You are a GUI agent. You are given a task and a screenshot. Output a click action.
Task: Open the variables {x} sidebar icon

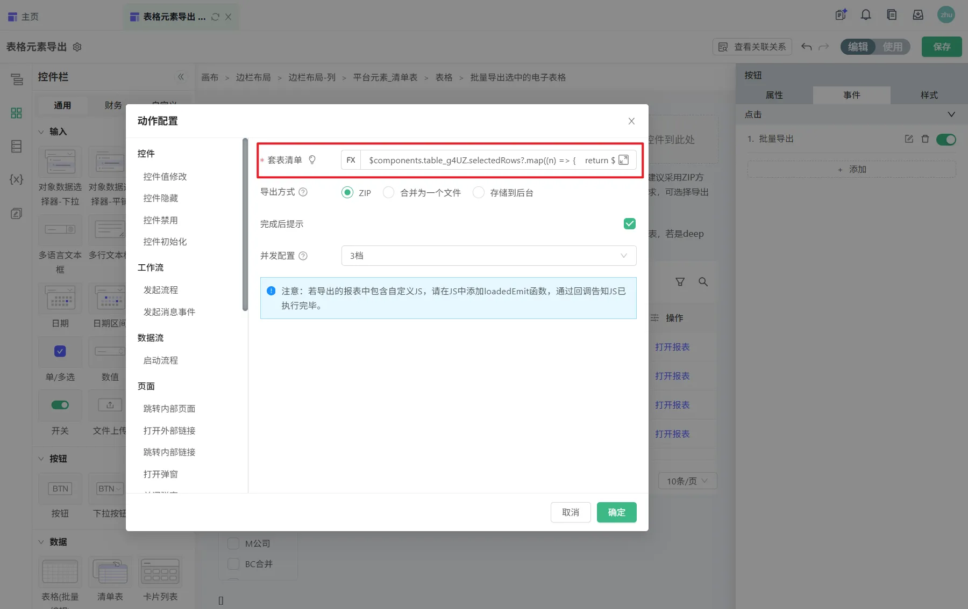pyautogui.click(x=17, y=179)
